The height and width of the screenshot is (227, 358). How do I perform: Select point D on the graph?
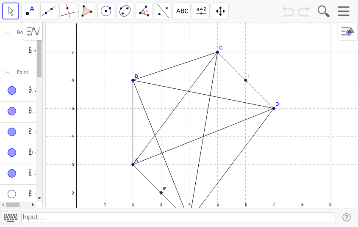point(274,108)
